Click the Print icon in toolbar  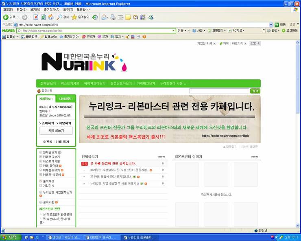coord(113,17)
